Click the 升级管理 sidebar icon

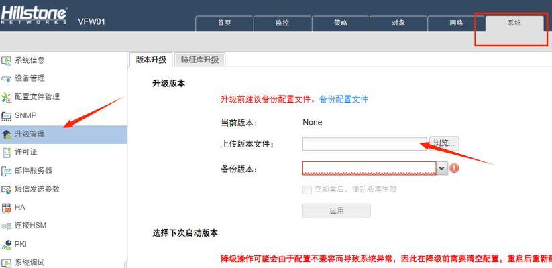click(6, 134)
